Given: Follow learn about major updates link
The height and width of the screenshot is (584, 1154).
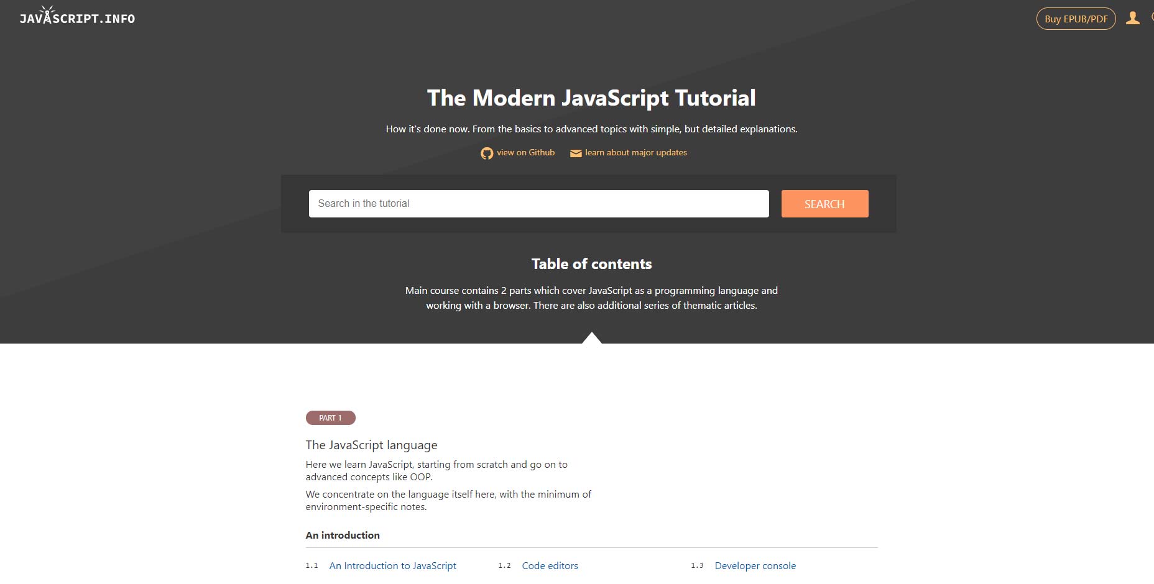Looking at the screenshot, I should [635, 152].
